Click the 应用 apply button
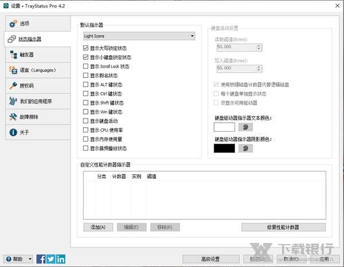Viewport: 344px width, 267px height. tap(325, 259)
